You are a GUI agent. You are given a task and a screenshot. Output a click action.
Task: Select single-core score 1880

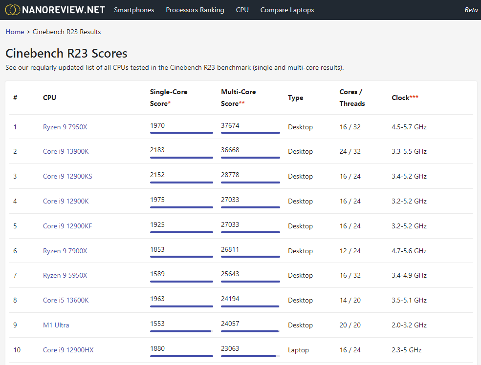pos(157,348)
